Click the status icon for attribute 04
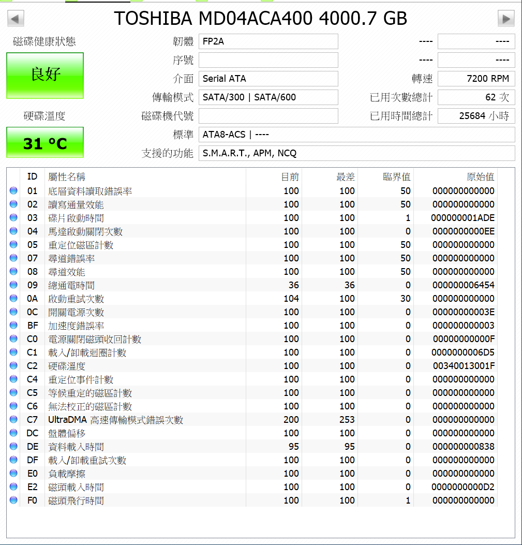The image size is (522, 545). (x=13, y=231)
